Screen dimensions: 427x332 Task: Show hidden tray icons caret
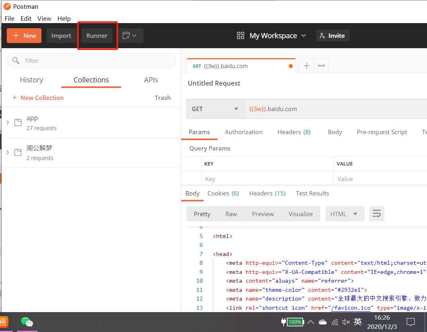(311, 322)
